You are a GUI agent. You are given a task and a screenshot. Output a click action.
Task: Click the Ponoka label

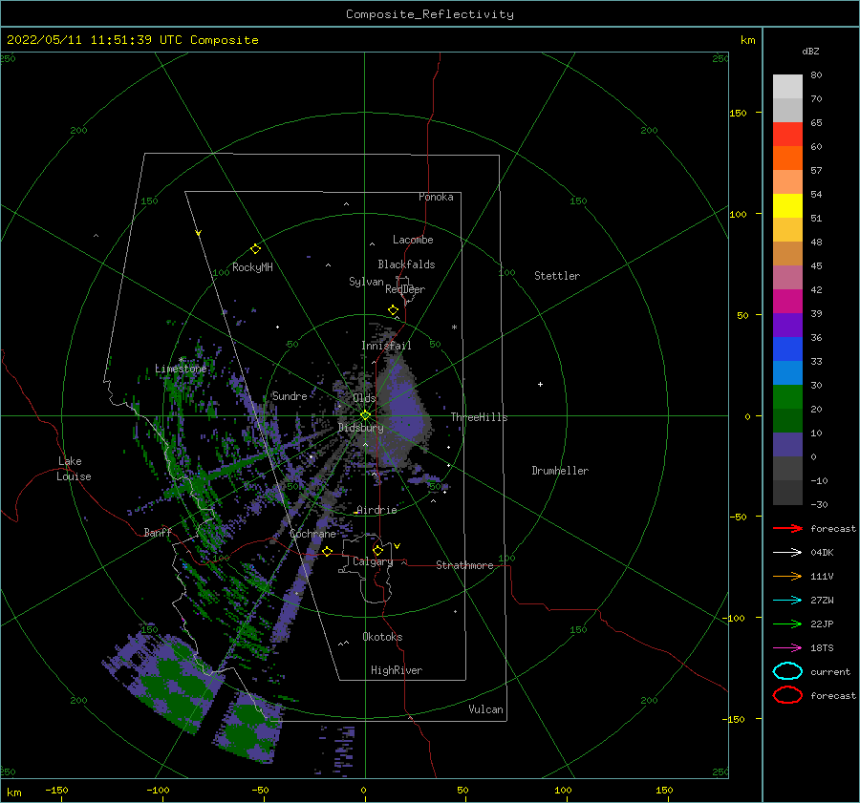(436, 197)
